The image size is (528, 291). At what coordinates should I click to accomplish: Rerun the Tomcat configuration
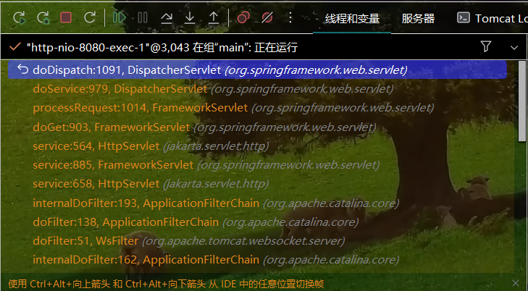(20, 17)
